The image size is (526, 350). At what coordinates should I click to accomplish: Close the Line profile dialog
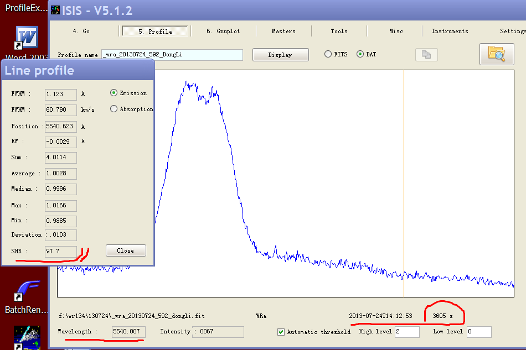pyautogui.click(x=126, y=250)
